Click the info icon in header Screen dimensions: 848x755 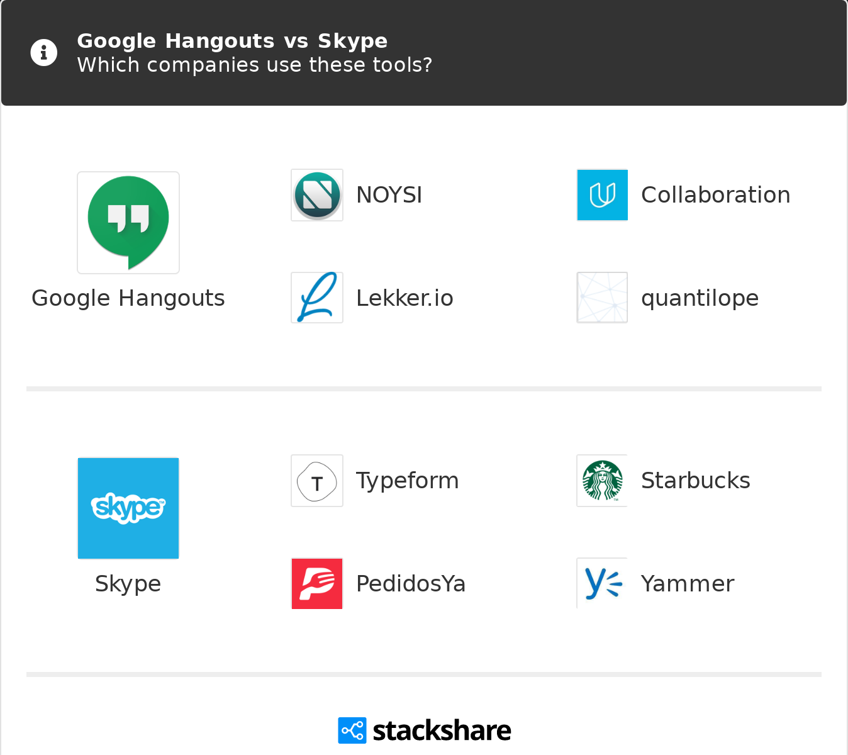click(44, 52)
